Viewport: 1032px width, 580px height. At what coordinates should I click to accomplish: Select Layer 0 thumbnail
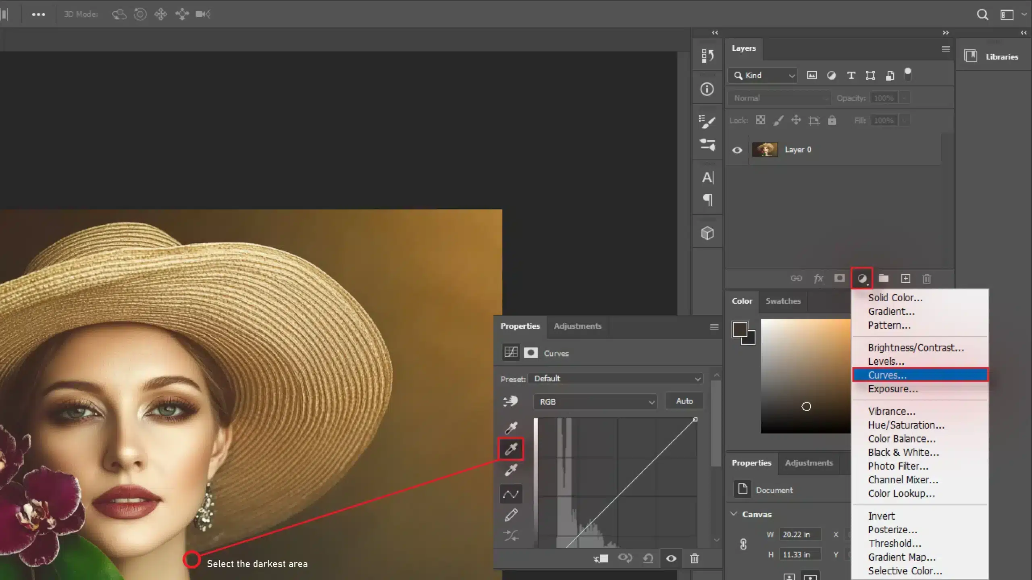[x=765, y=150]
